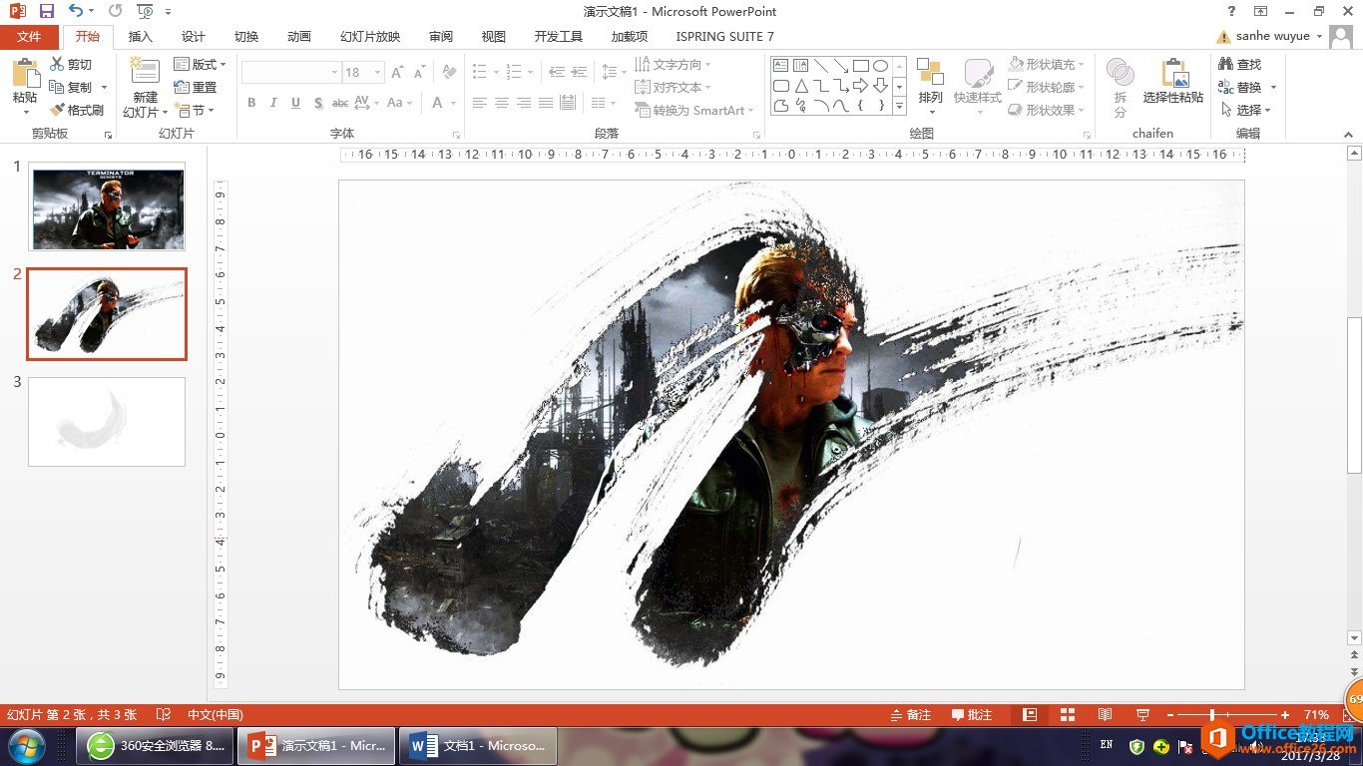
Task: Select the oval shape in shapes gallery
Action: point(880,66)
